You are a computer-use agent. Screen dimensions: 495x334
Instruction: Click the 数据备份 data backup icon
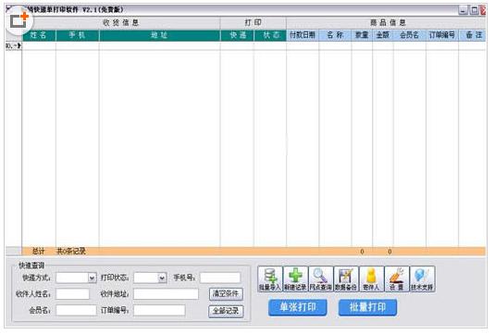346,279
